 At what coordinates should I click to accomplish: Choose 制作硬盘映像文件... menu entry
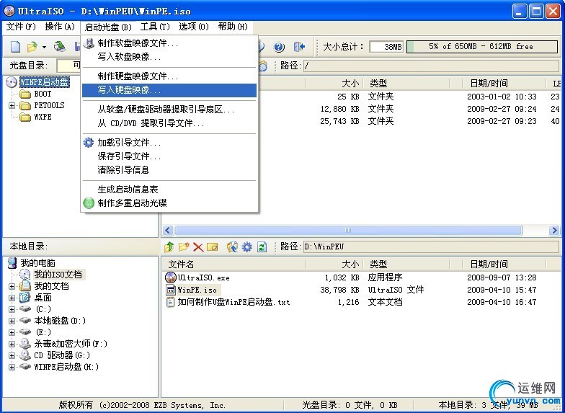[169, 76]
